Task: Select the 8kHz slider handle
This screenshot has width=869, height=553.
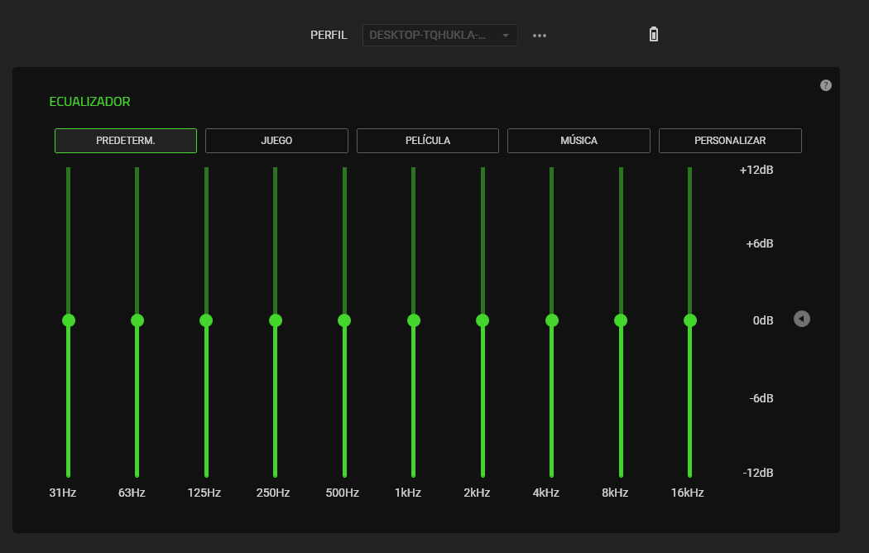Action: tap(621, 320)
